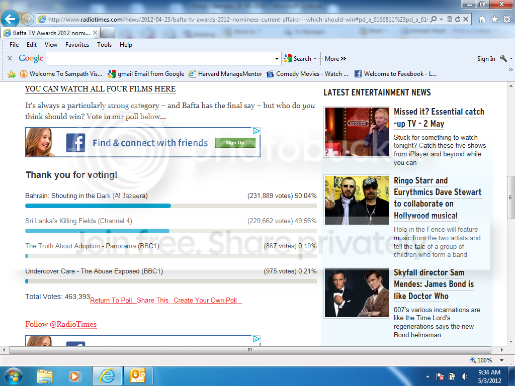Click Create Your Own Poll link
This screenshot has height=386, width=515.
pos(205,301)
